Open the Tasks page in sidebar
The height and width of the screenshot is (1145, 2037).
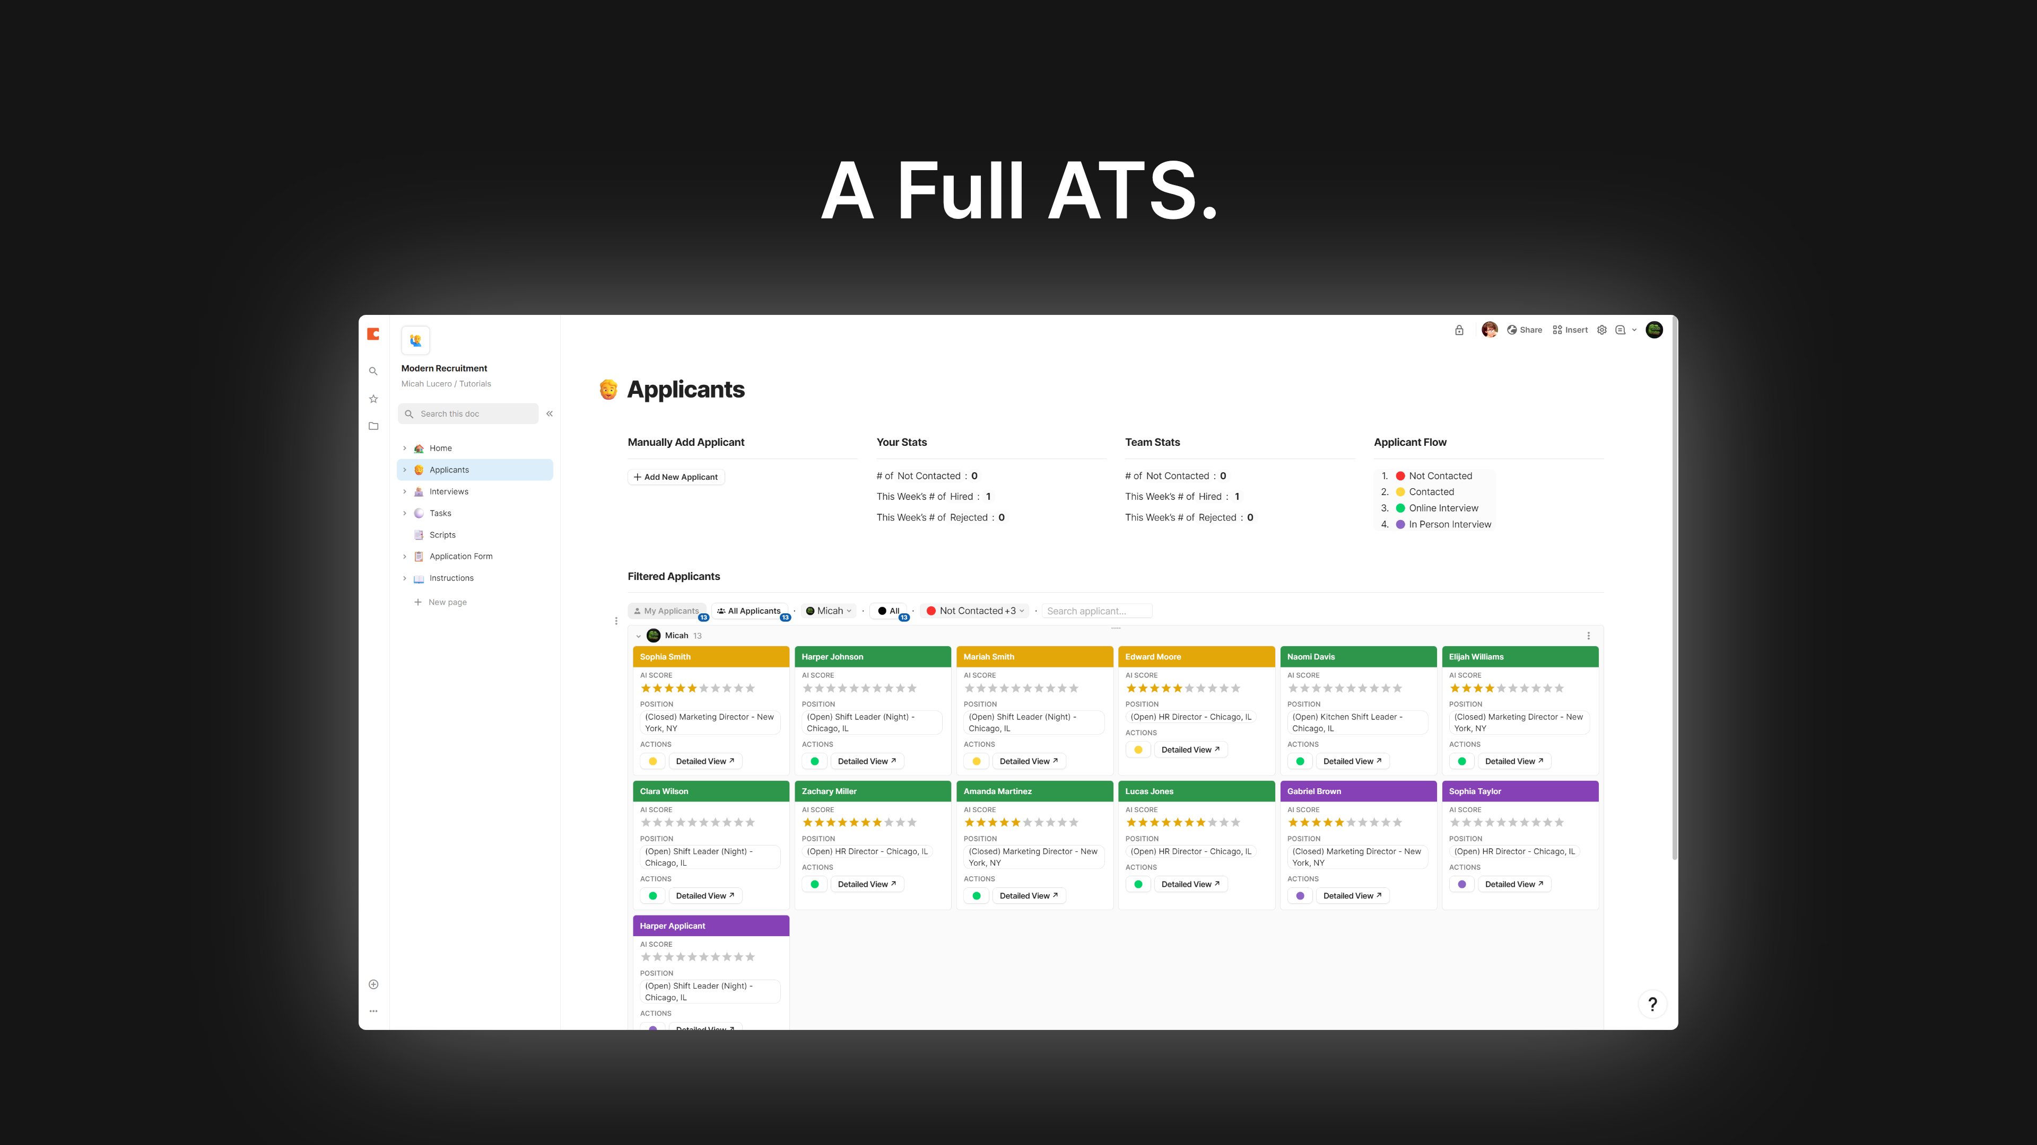click(440, 514)
